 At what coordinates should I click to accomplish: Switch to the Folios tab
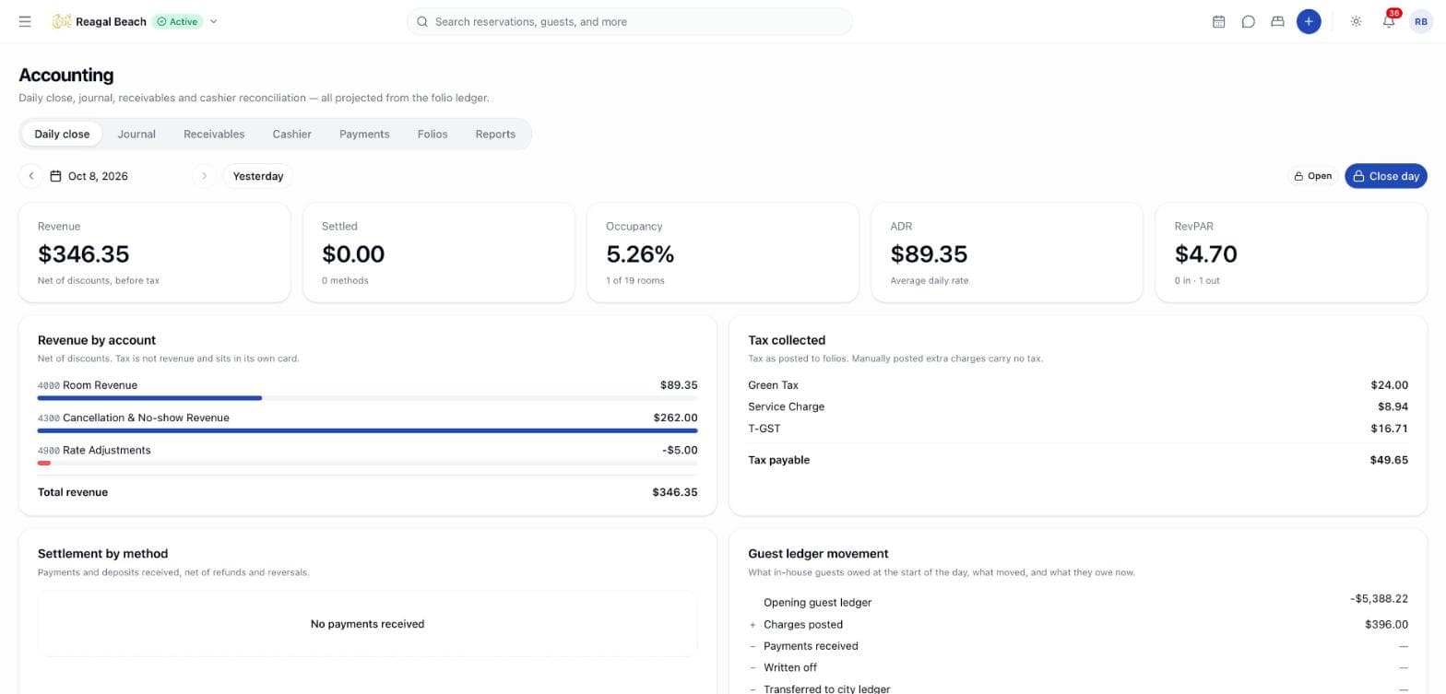pyautogui.click(x=433, y=134)
